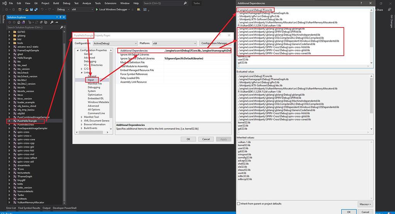Open the Git menu
Viewport: 395px width, 214px height.
[x=36, y=3]
